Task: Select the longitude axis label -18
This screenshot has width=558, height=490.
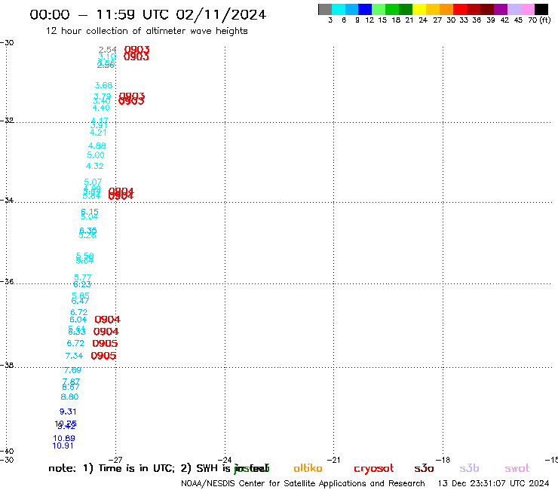Action: click(x=443, y=460)
